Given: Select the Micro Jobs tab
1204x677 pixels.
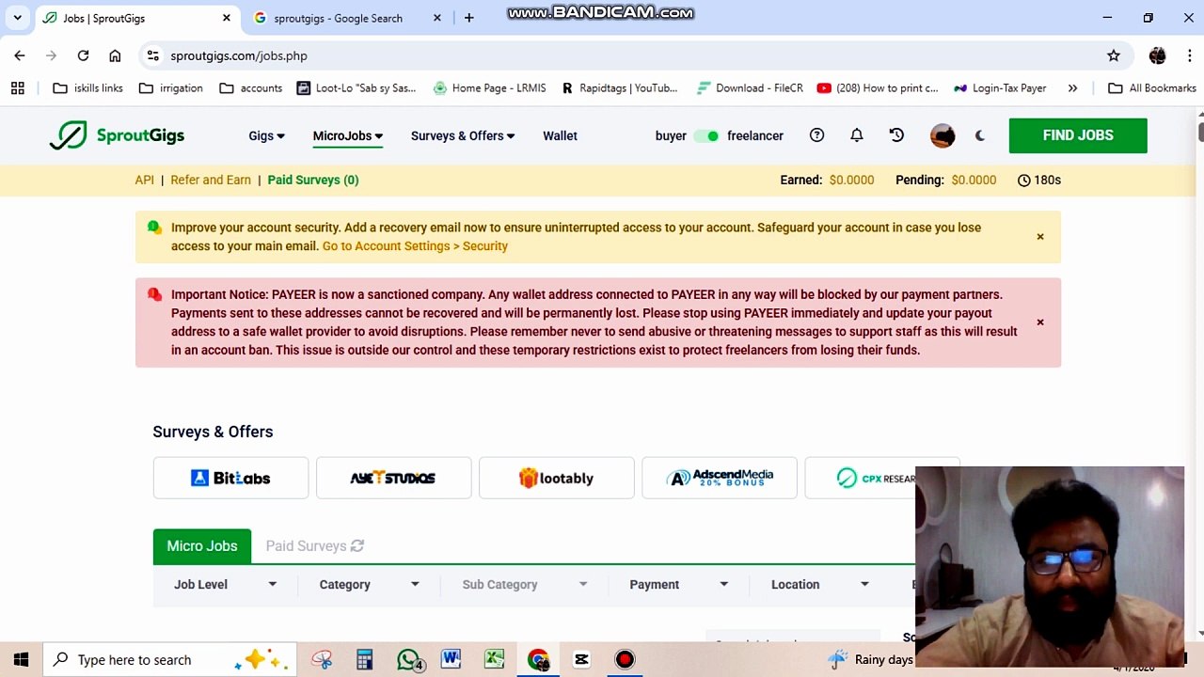Looking at the screenshot, I should pyautogui.click(x=202, y=546).
